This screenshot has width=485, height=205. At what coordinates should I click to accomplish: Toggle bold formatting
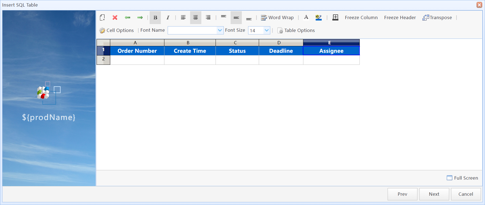[x=155, y=17]
